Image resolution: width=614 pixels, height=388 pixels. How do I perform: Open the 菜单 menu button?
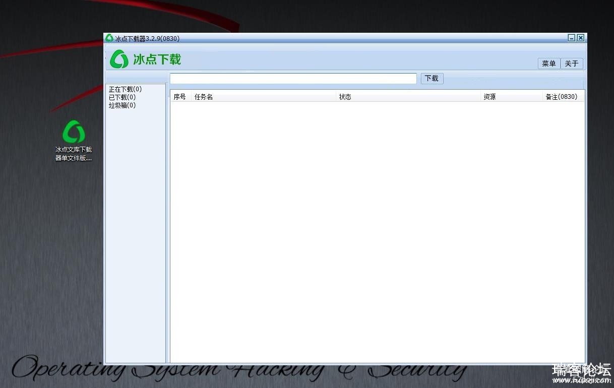pos(549,63)
